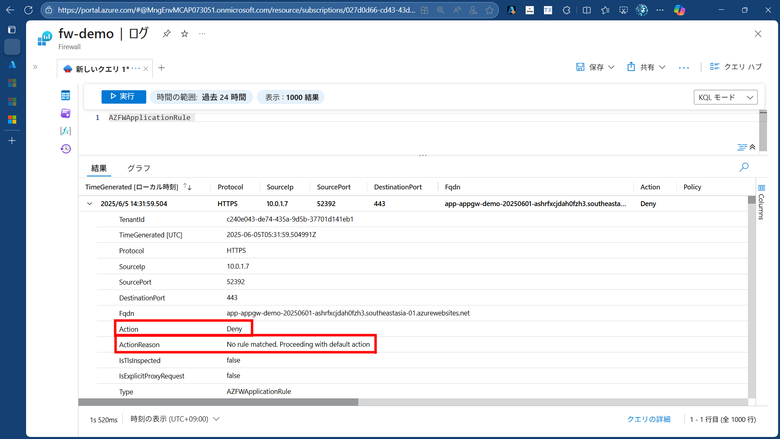Pin the fw-demo logs blade
780x439 pixels.
pyautogui.click(x=167, y=34)
